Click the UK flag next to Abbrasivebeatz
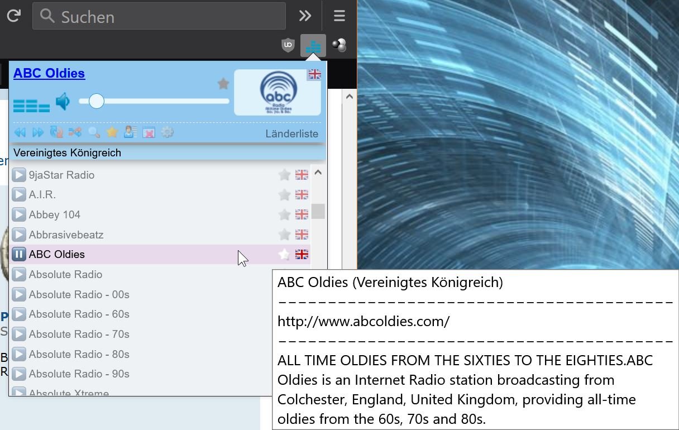 point(302,235)
